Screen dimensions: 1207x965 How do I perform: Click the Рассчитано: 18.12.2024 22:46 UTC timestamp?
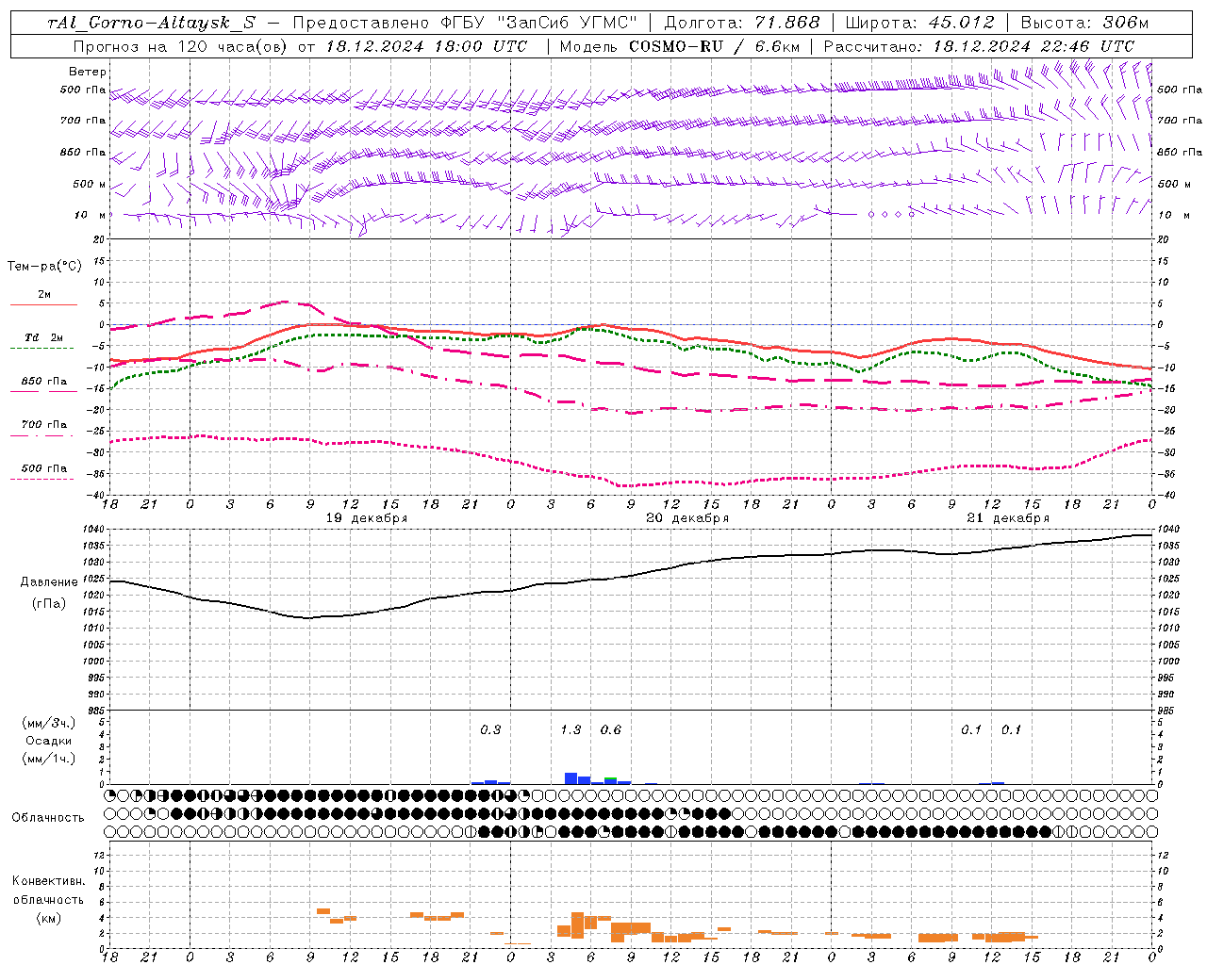pos(979,45)
